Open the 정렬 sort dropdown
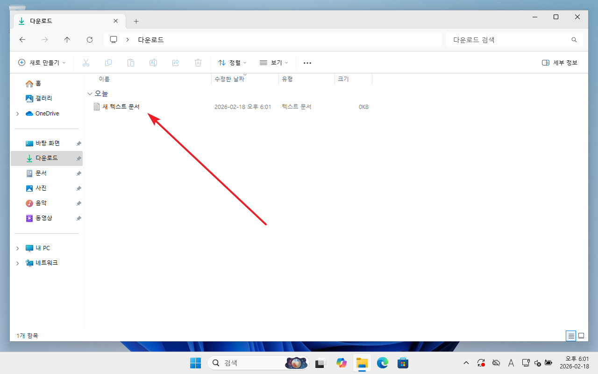598x374 pixels. [232, 63]
